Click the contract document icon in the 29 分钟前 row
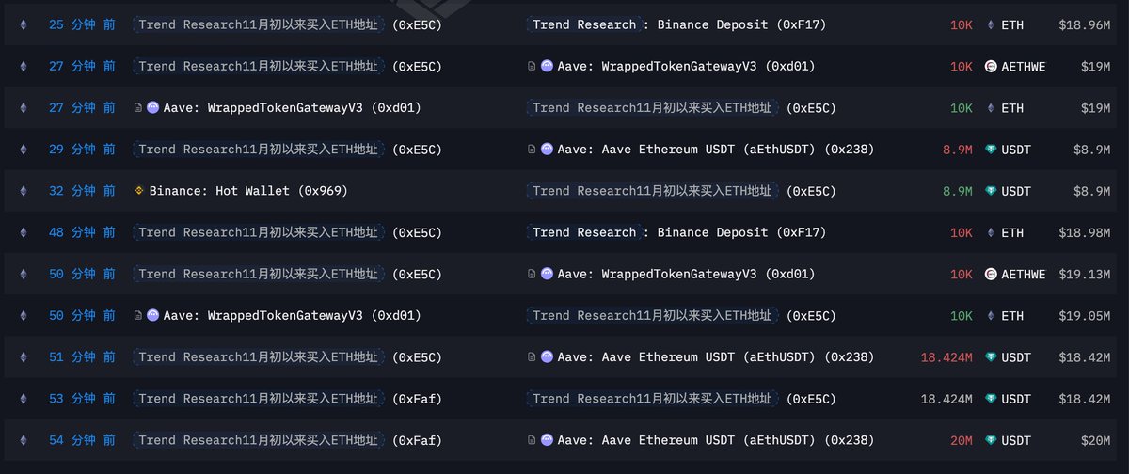This screenshot has width=1129, height=474. (x=533, y=150)
